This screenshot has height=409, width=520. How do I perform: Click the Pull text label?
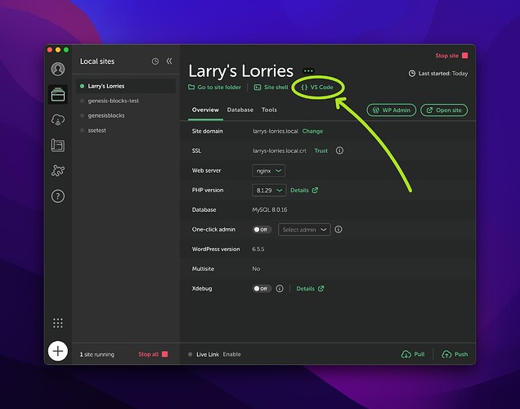pyautogui.click(x=419, y=354)
